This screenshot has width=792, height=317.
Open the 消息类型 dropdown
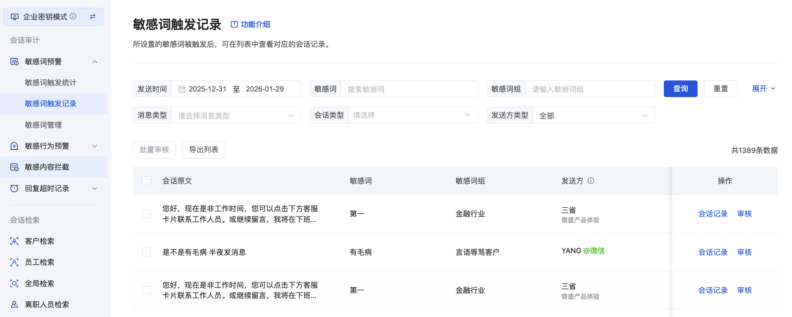(x=236, y=115)
